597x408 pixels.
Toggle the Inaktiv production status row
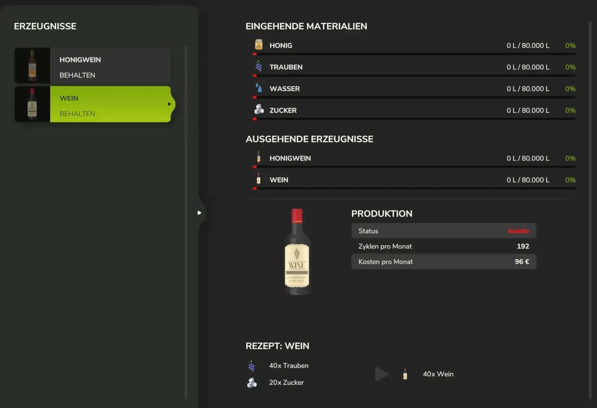443,231
